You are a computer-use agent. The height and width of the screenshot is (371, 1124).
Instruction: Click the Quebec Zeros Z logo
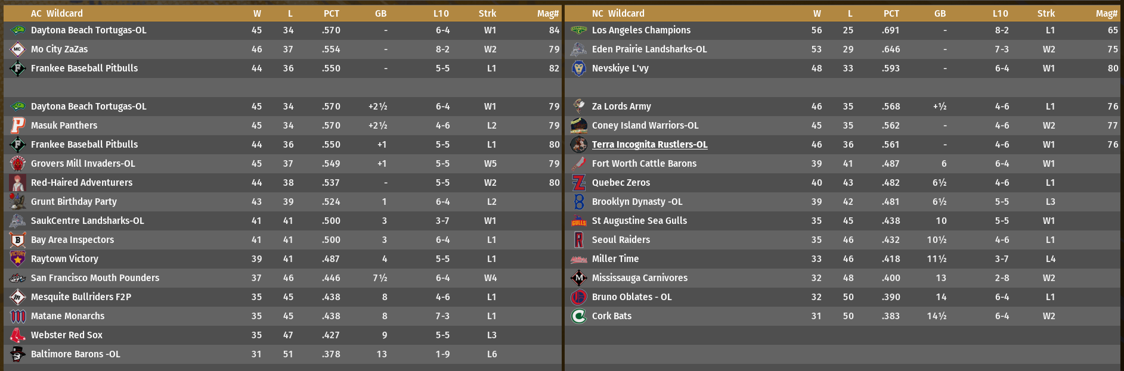tap(578, 183)
